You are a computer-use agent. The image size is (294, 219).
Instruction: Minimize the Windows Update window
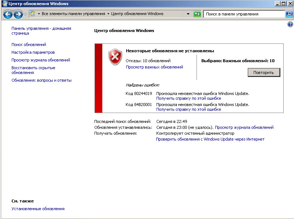pyautogui.click(x=277, y=4)
